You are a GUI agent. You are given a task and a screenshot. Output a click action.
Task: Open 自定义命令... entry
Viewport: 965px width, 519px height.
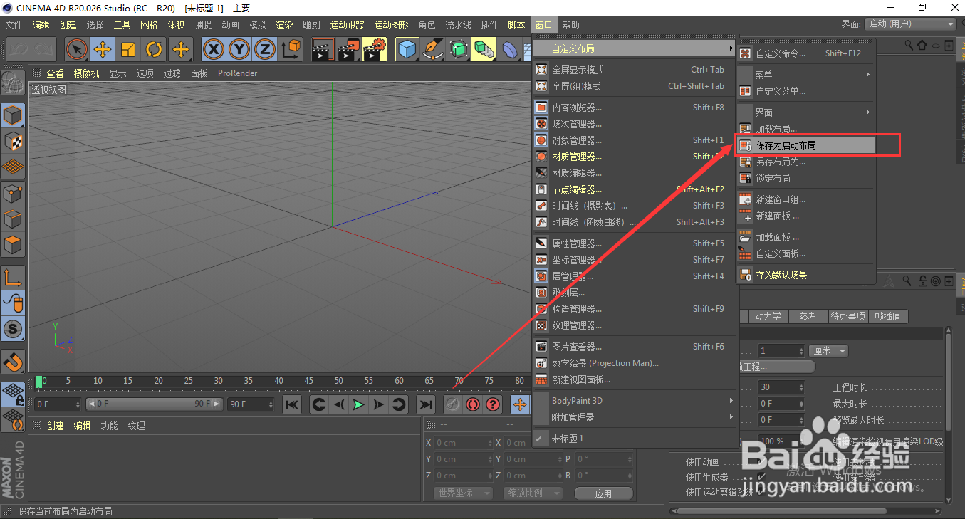[x=806, y=53]
